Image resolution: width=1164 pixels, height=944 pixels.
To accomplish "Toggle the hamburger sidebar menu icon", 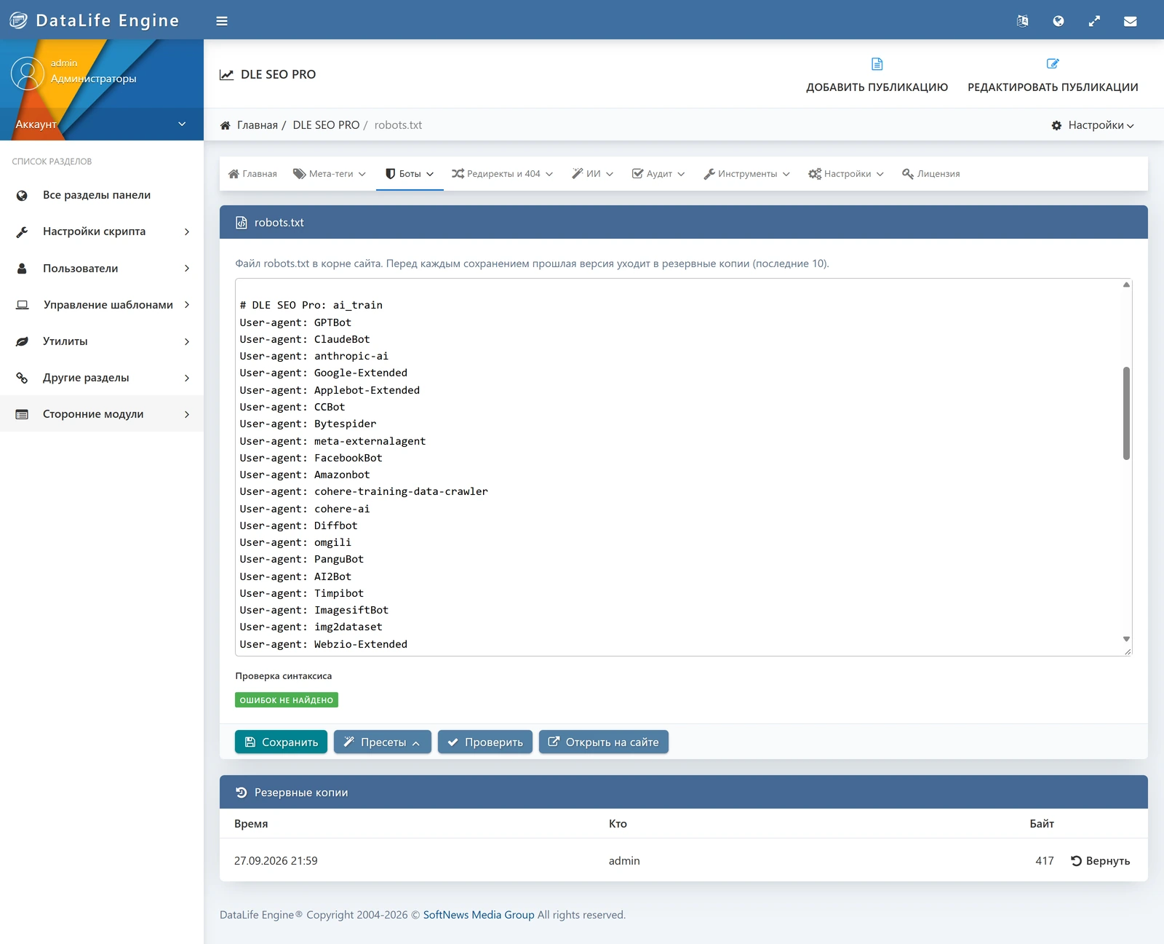I will click(x=222, y=21).
